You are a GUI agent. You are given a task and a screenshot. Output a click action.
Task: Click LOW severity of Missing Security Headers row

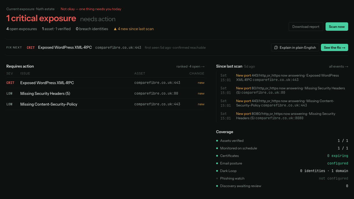[10, 93]
